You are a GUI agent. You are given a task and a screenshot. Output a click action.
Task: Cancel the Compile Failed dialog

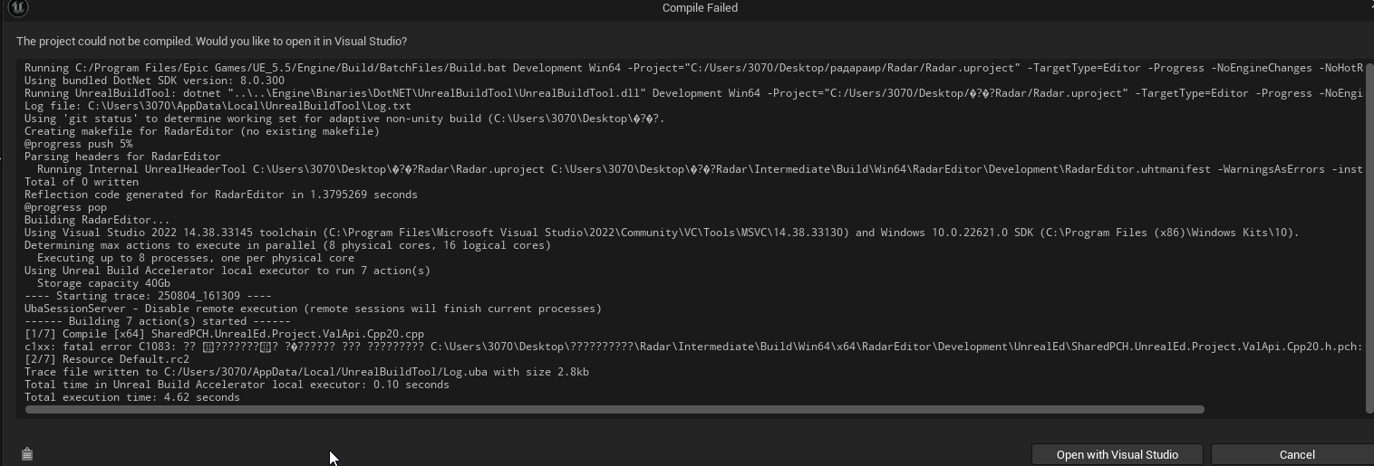click(1296, 454)
